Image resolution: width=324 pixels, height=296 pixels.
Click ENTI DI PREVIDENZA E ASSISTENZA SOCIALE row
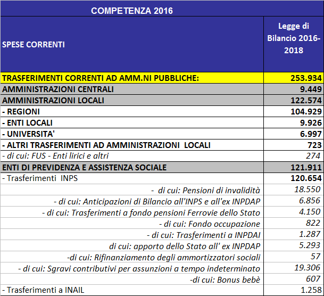pos(85,167)
